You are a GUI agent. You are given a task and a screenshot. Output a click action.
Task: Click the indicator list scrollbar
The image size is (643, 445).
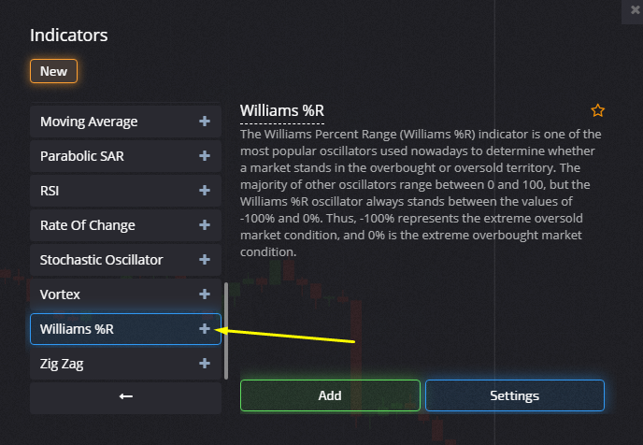point(226,331)
